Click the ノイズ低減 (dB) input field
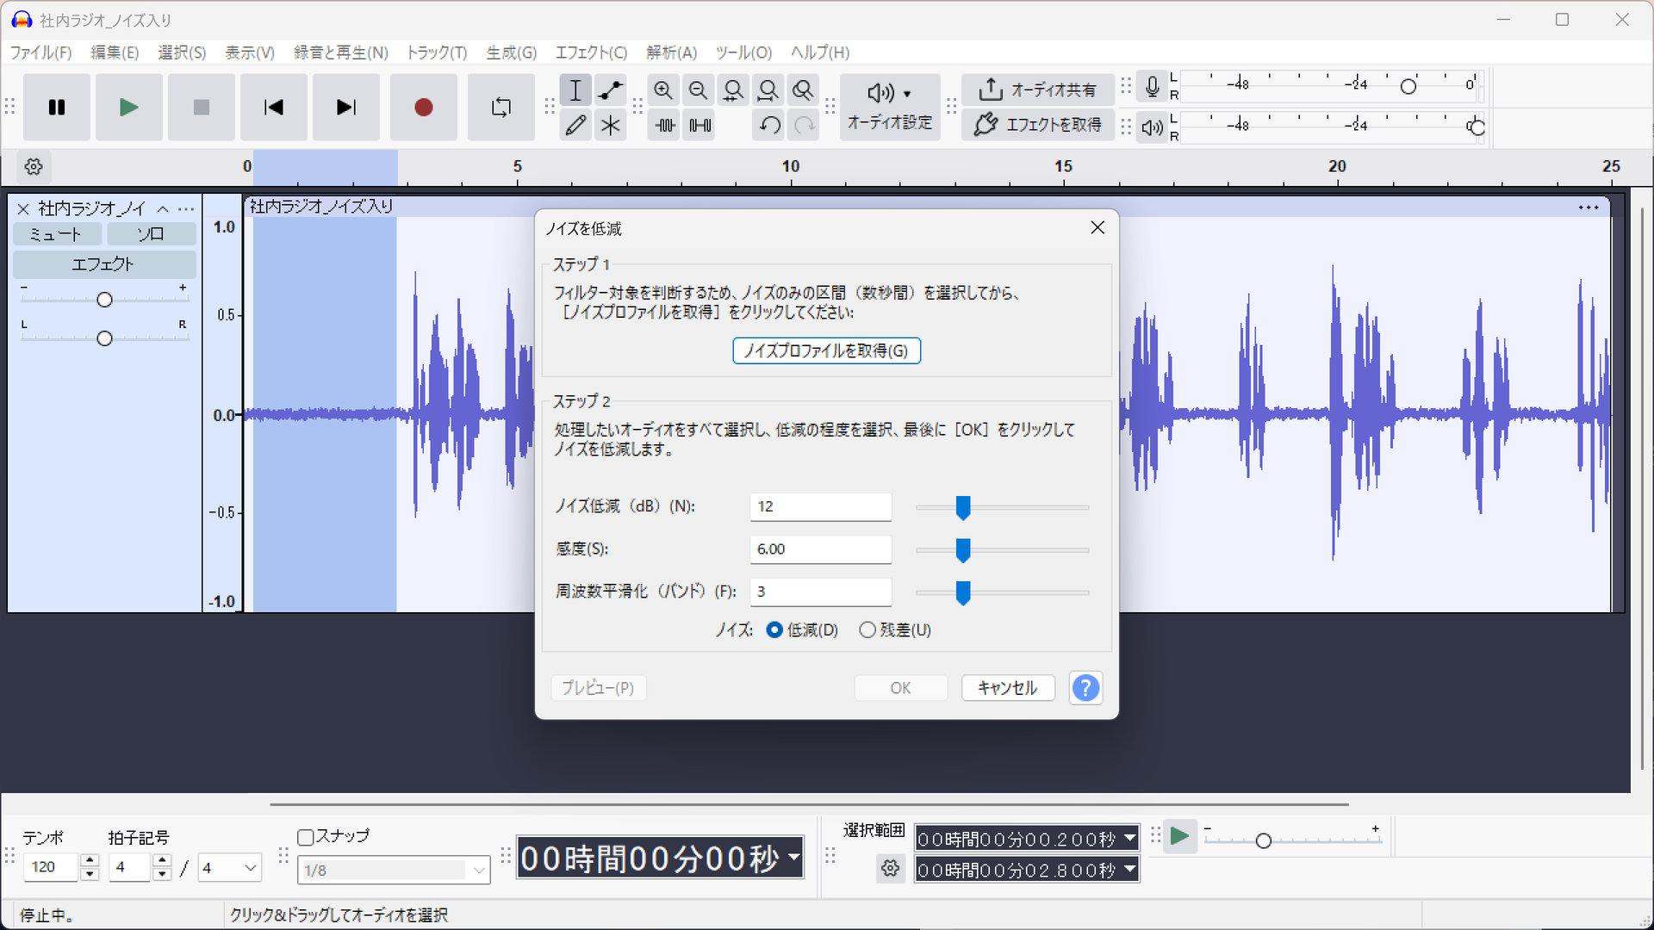 tap(821, 506)
